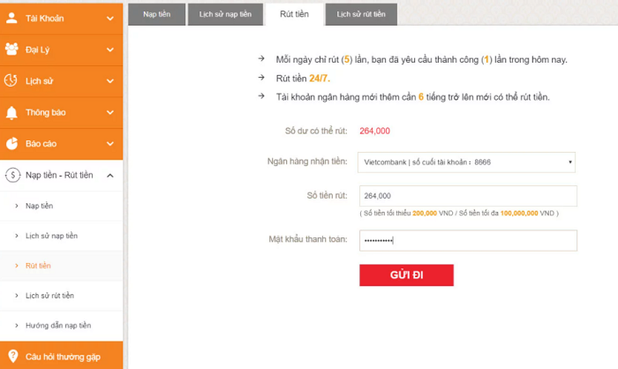
Task: Collapse the Nạp tiền - Rút tiền section
Action: 109,175
